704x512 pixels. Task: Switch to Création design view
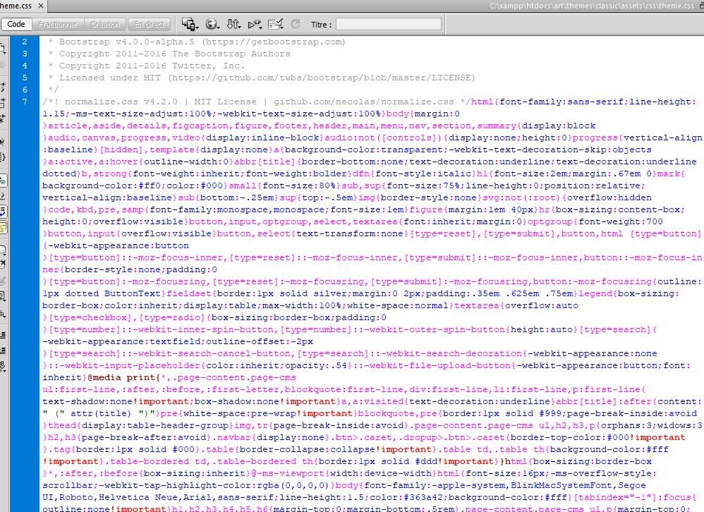point(105,24)
